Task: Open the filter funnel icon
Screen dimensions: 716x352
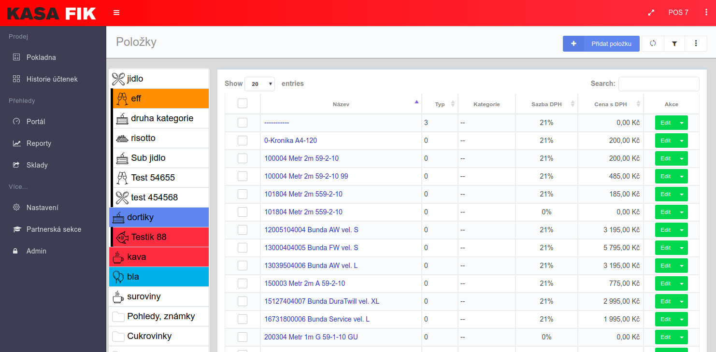Action: point(674,43)
